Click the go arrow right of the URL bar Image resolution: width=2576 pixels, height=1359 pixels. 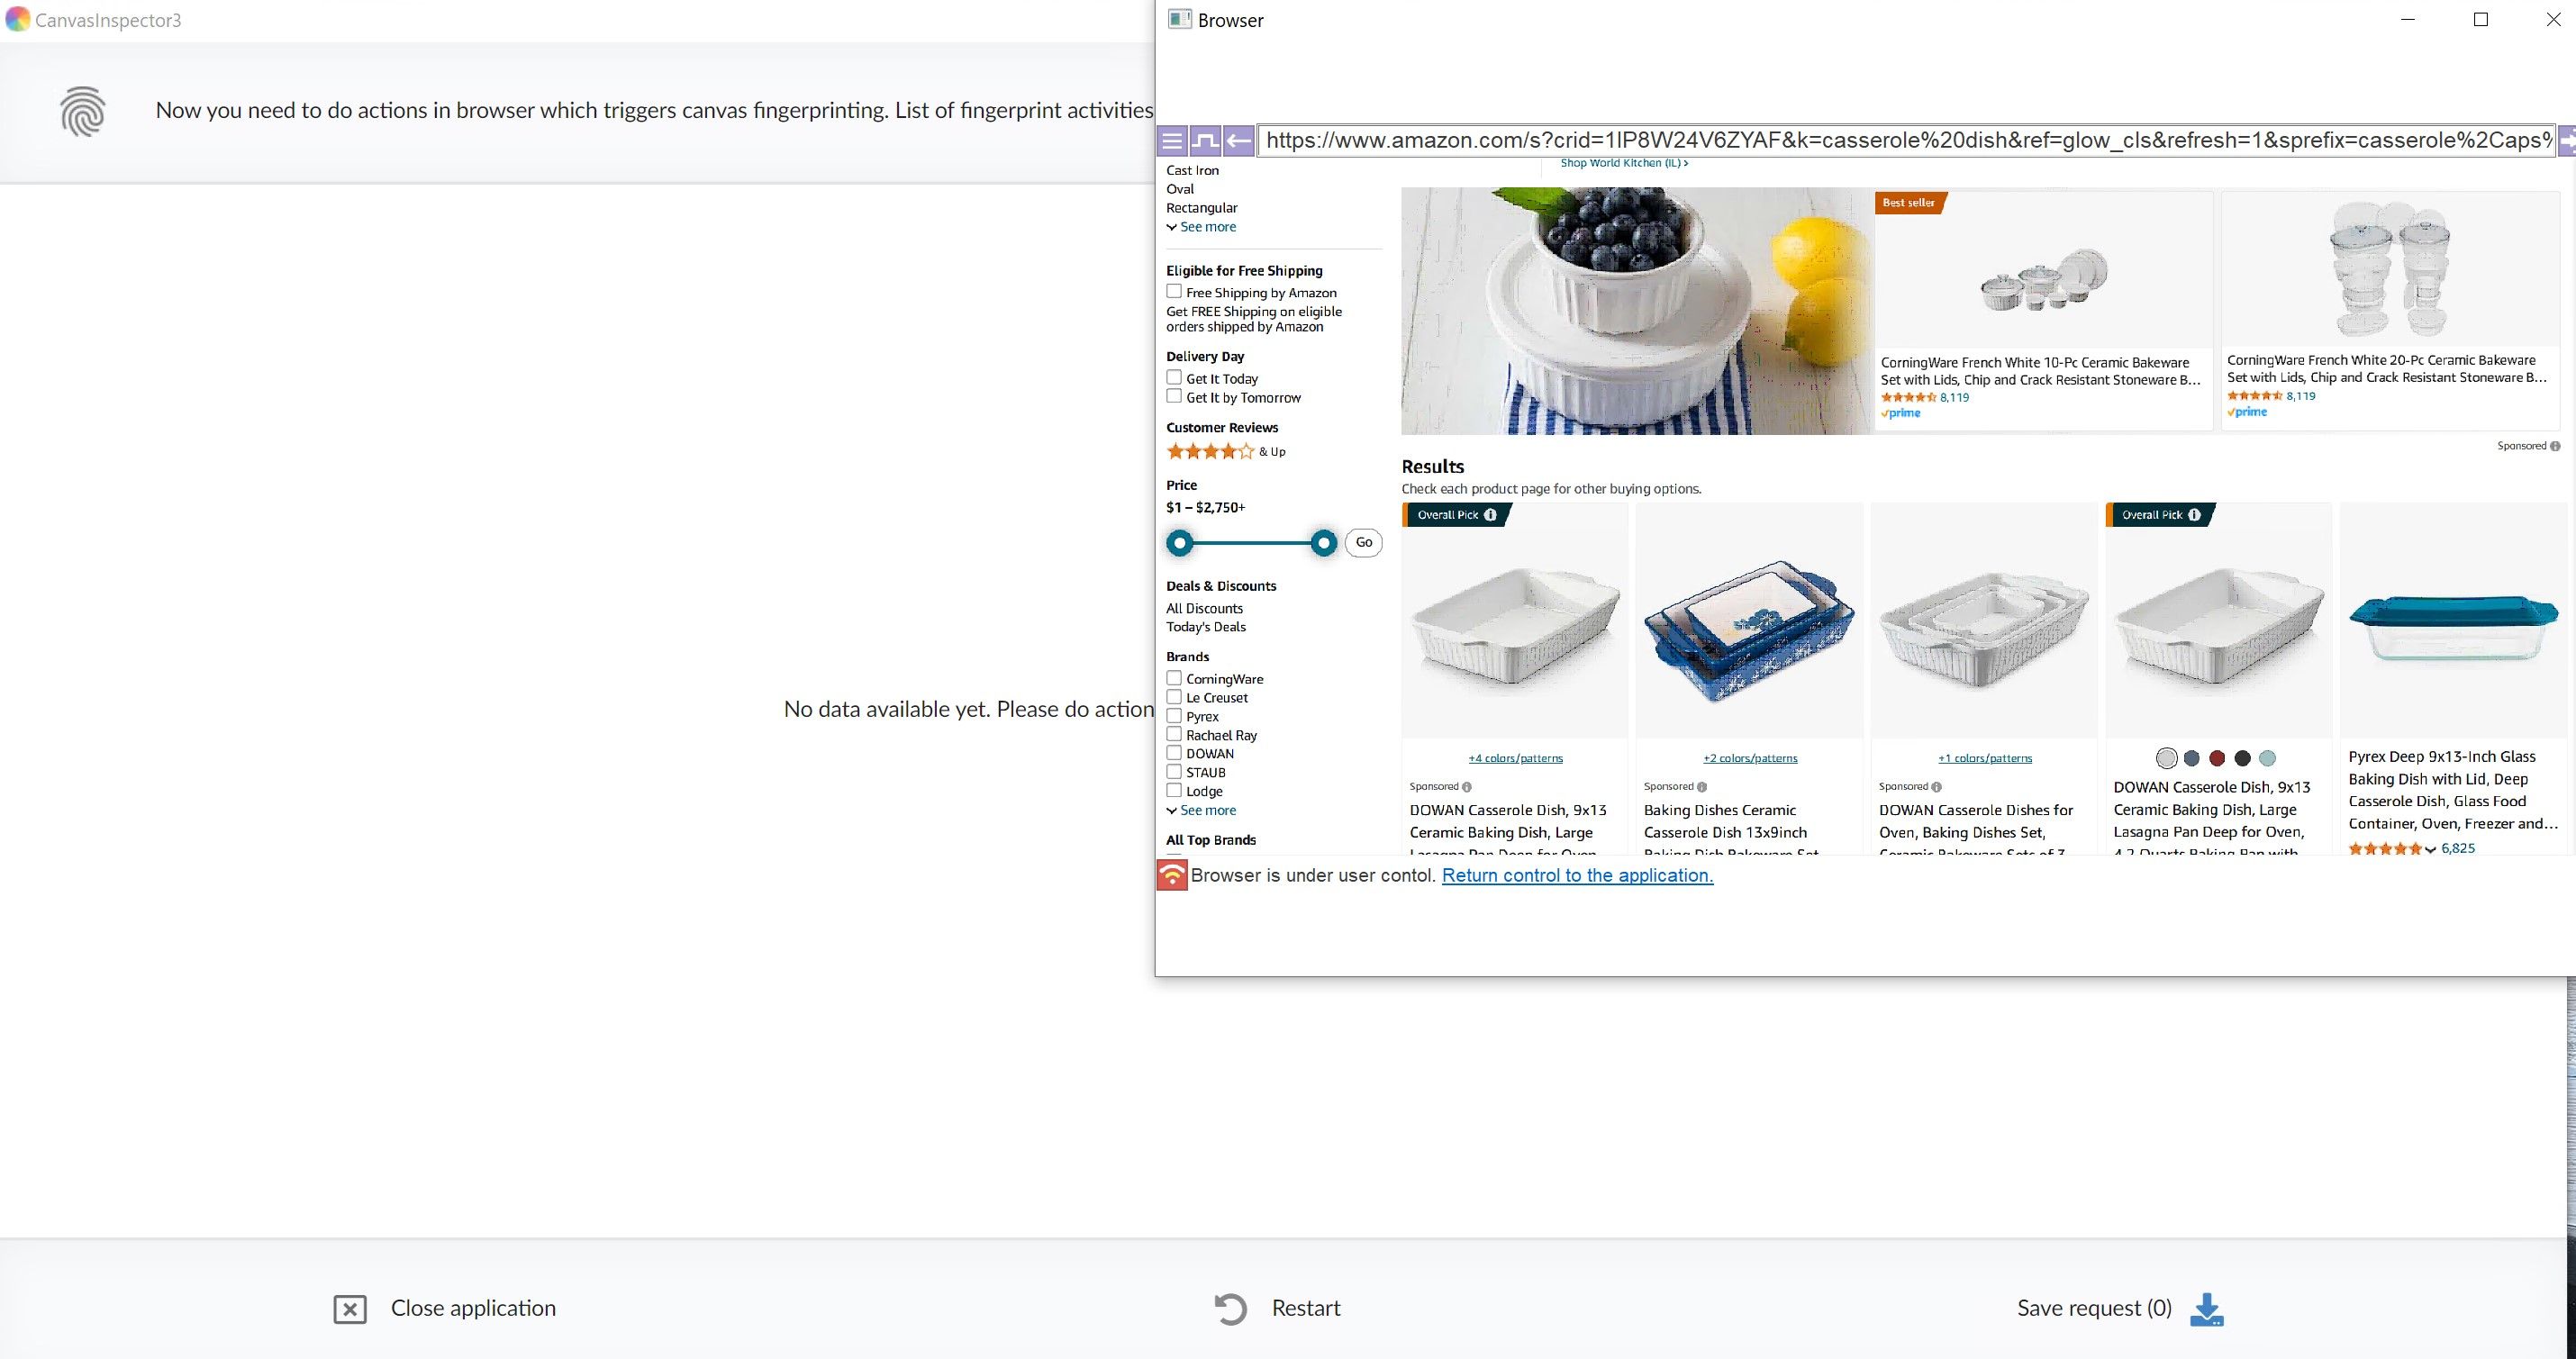pos(2567,141)
